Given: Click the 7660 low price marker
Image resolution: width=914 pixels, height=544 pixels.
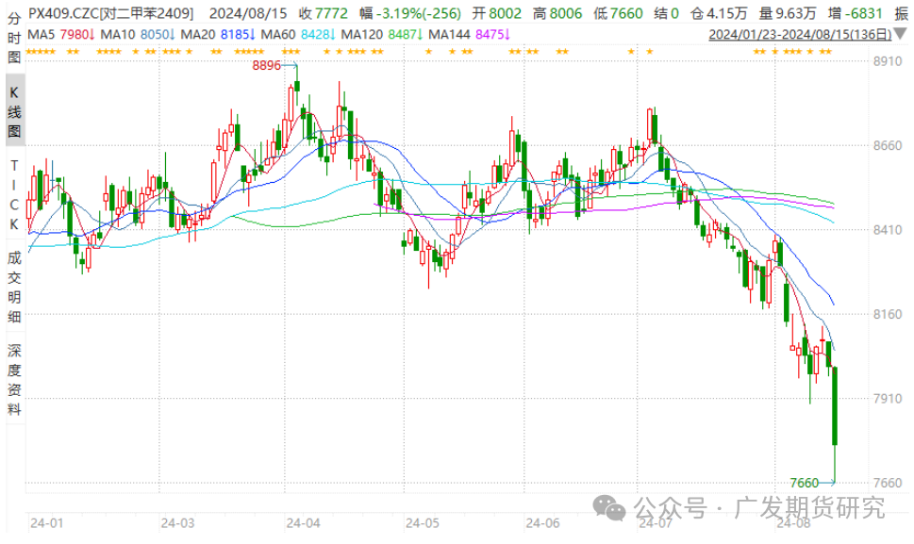Looking at the screenshot, I should click(x=805, y=483).
